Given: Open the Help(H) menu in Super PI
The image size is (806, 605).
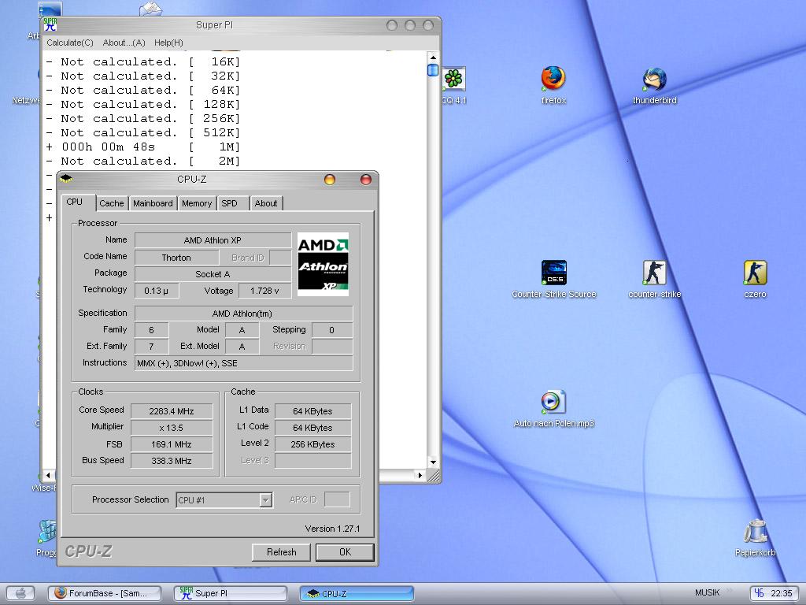Looking at the screenshot, I should [x=168, y=43].
